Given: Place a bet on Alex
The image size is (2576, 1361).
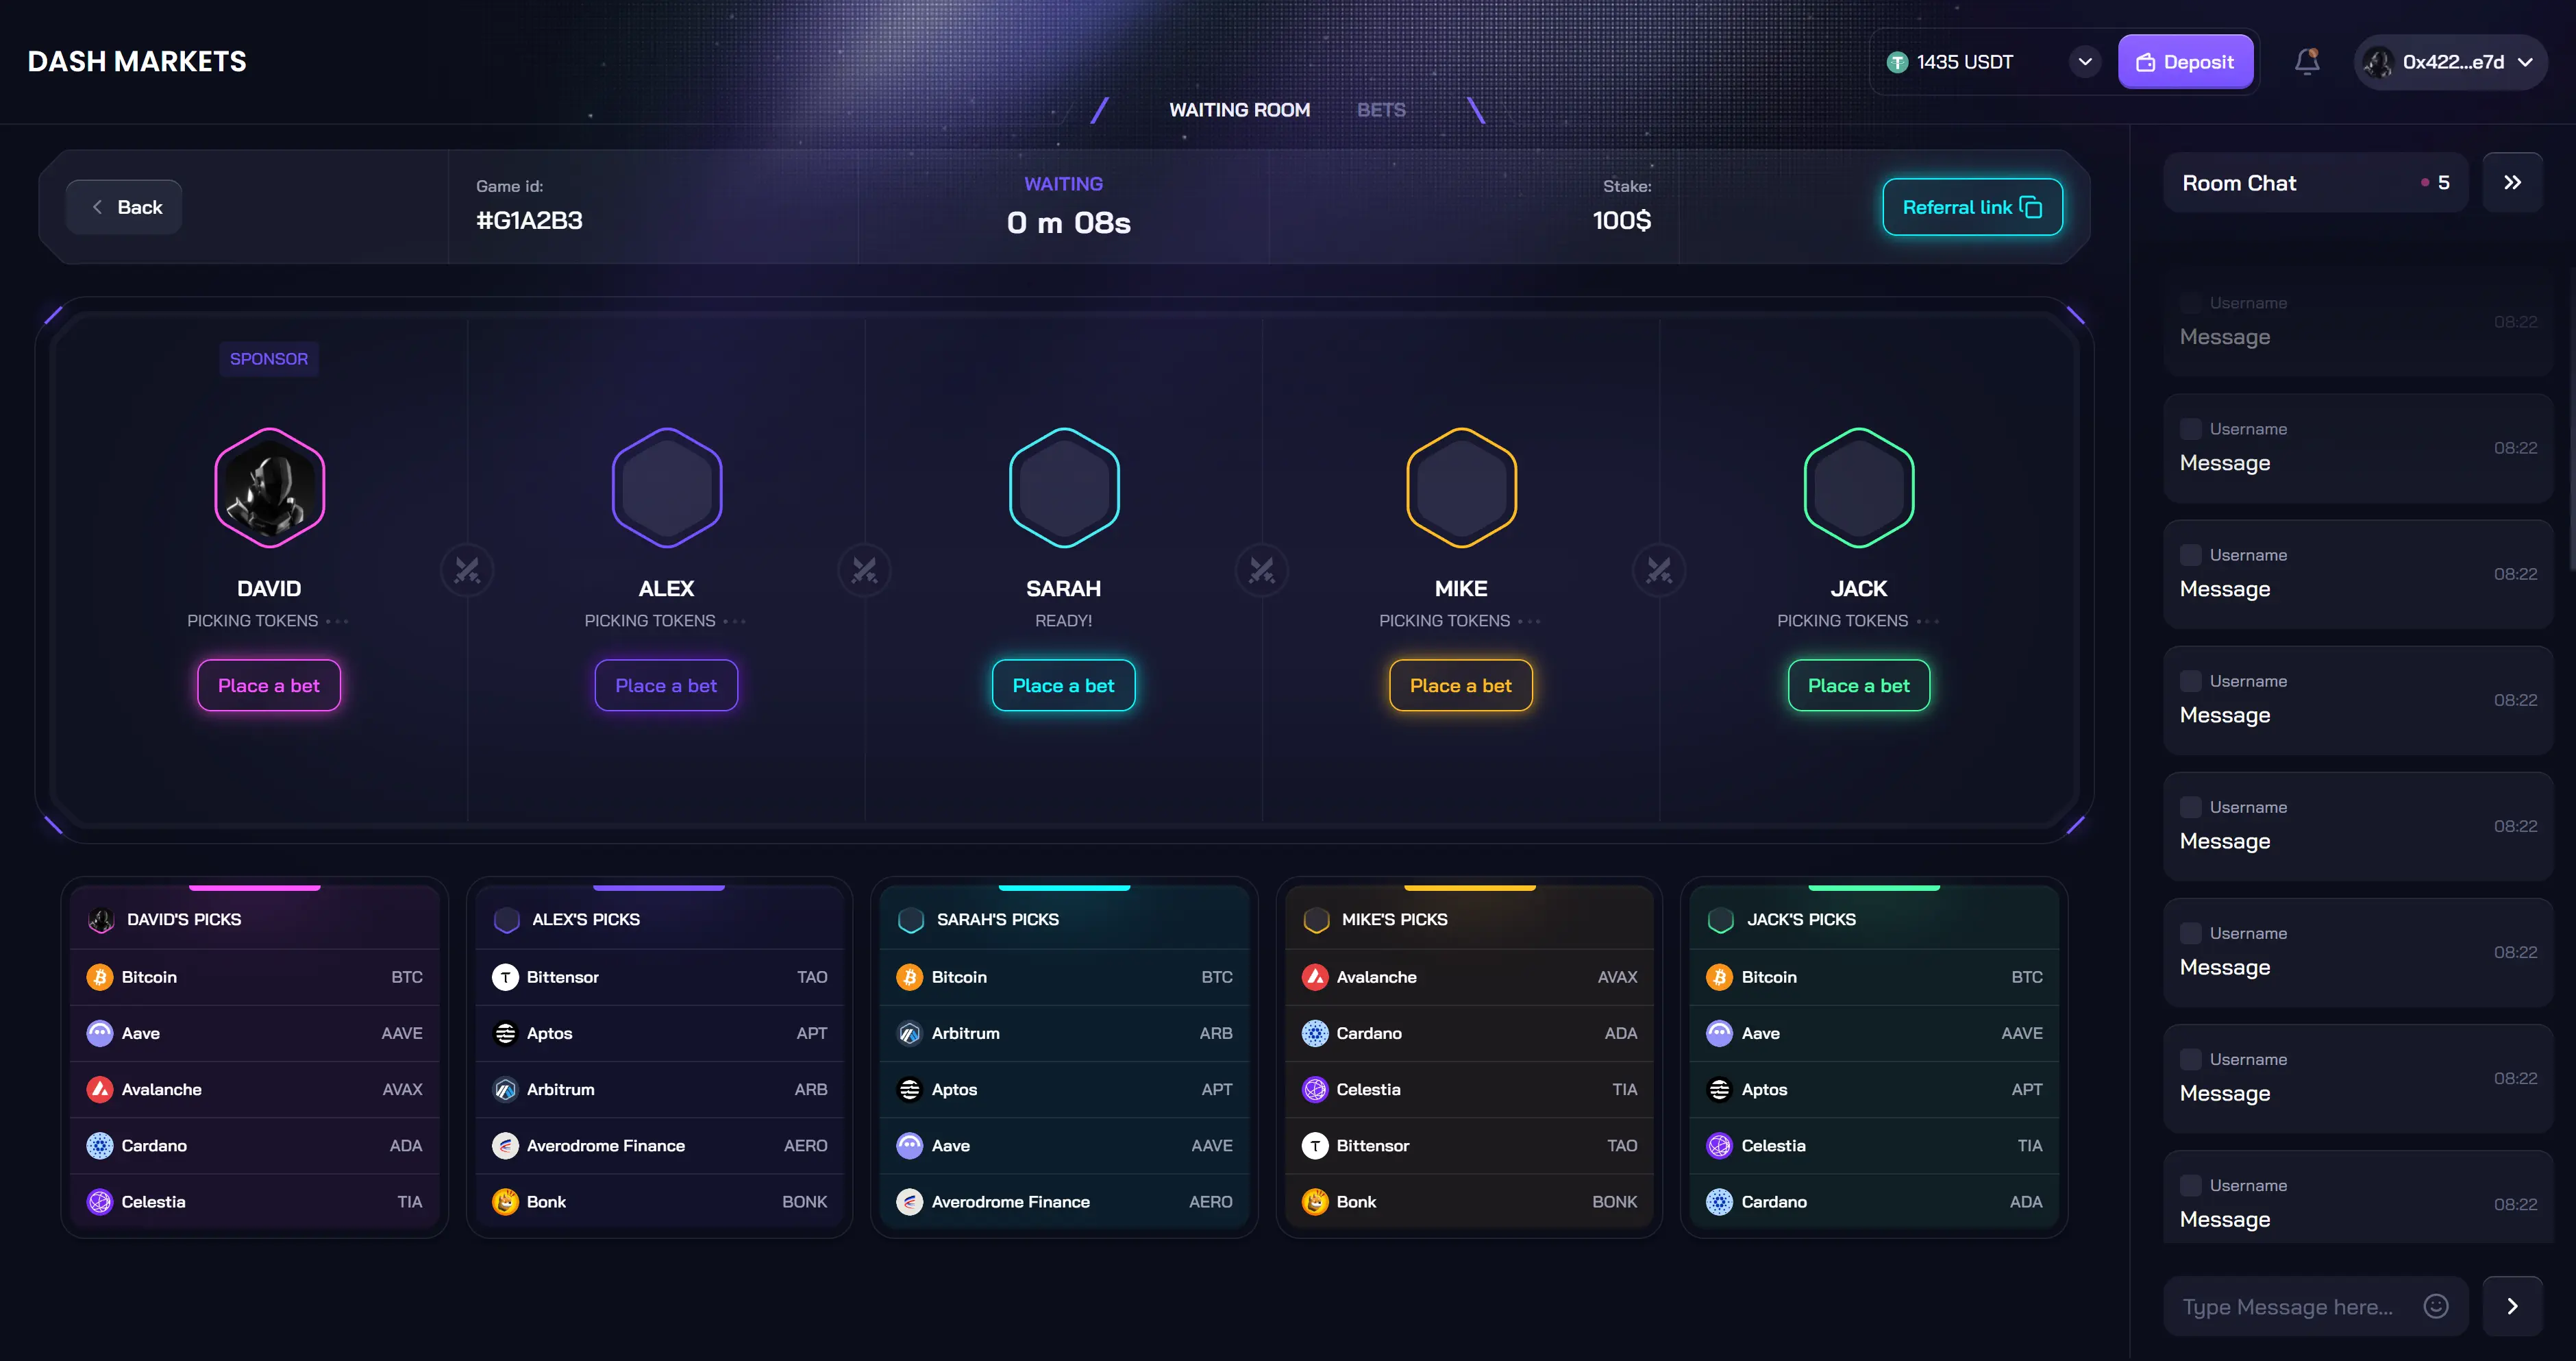Looking at the screenshot, I should pos(666,685).
